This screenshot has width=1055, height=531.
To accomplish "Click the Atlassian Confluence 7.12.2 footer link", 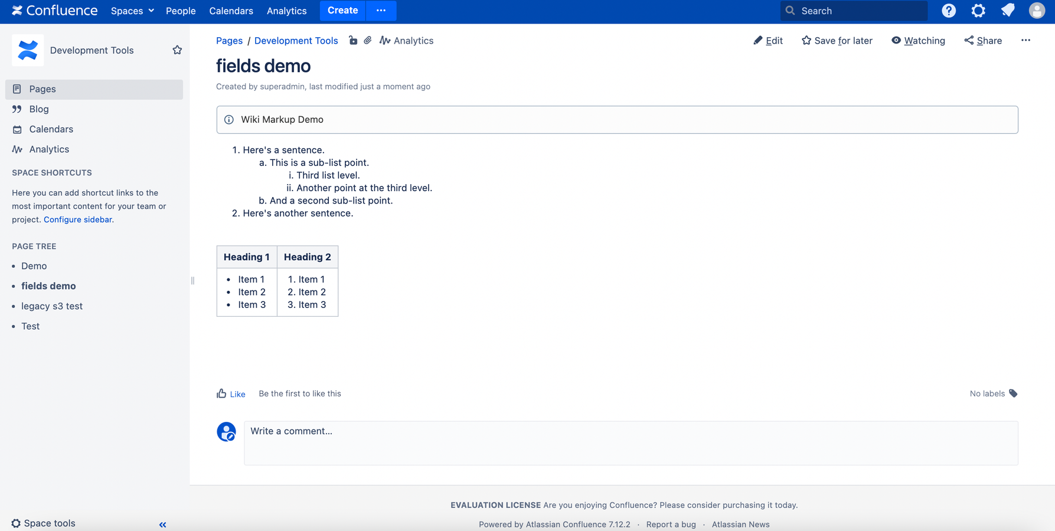I will pos(578,525).
